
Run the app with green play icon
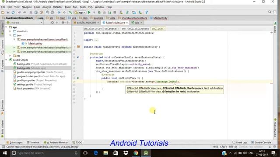point(89,12)
